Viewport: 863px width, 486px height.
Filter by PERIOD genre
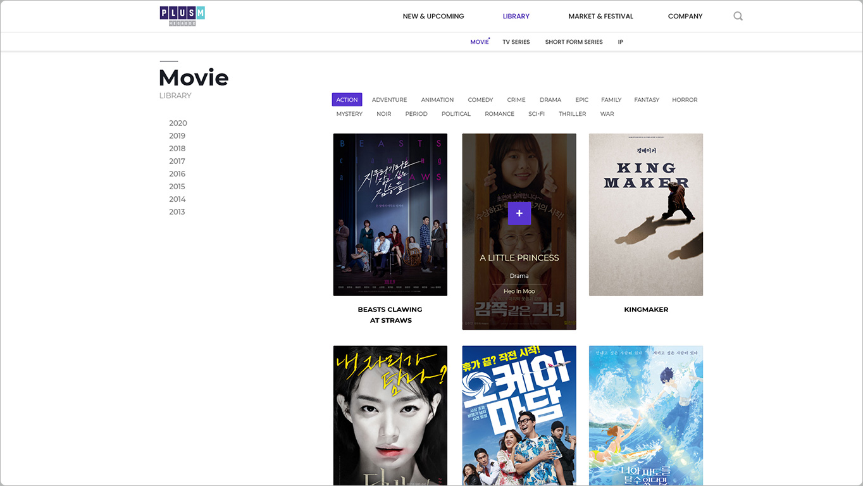click(416, 114)
